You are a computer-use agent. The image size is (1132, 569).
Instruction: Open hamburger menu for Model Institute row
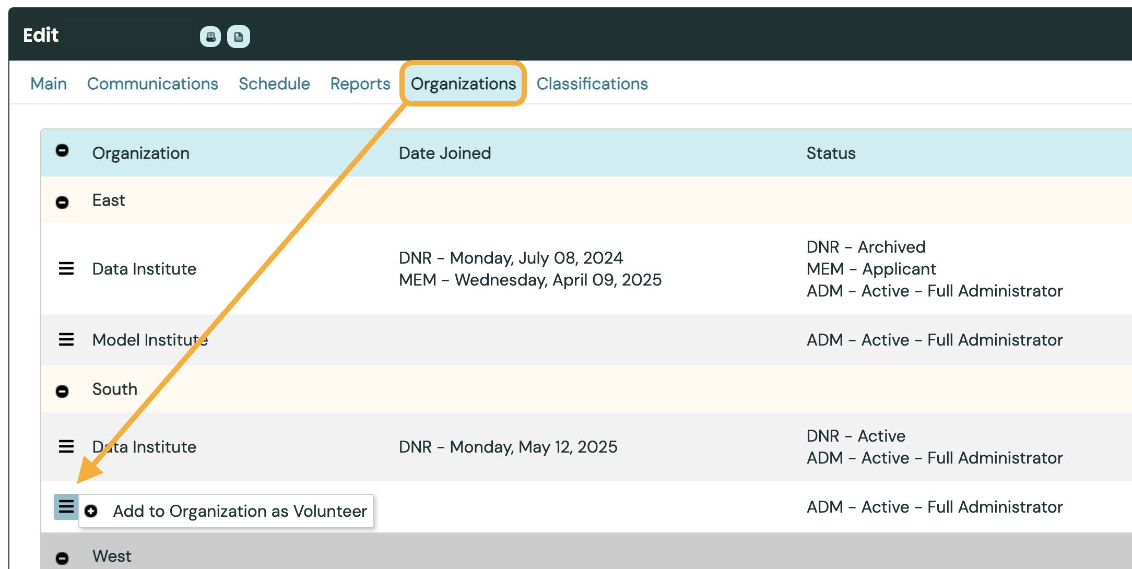66,340
